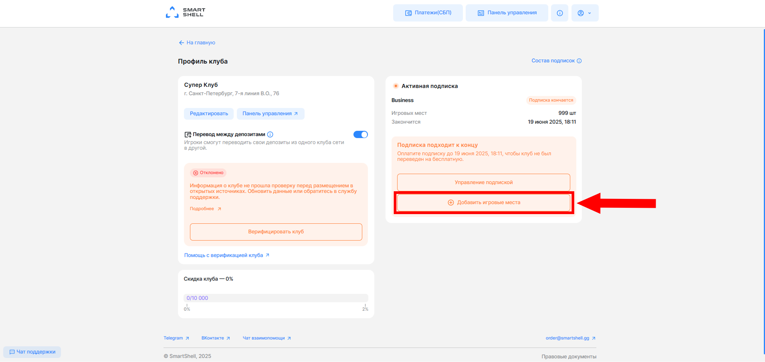Open the Платежи(СБП) page
This screenshot has width=765, height=362.
(x=428, y=13)
